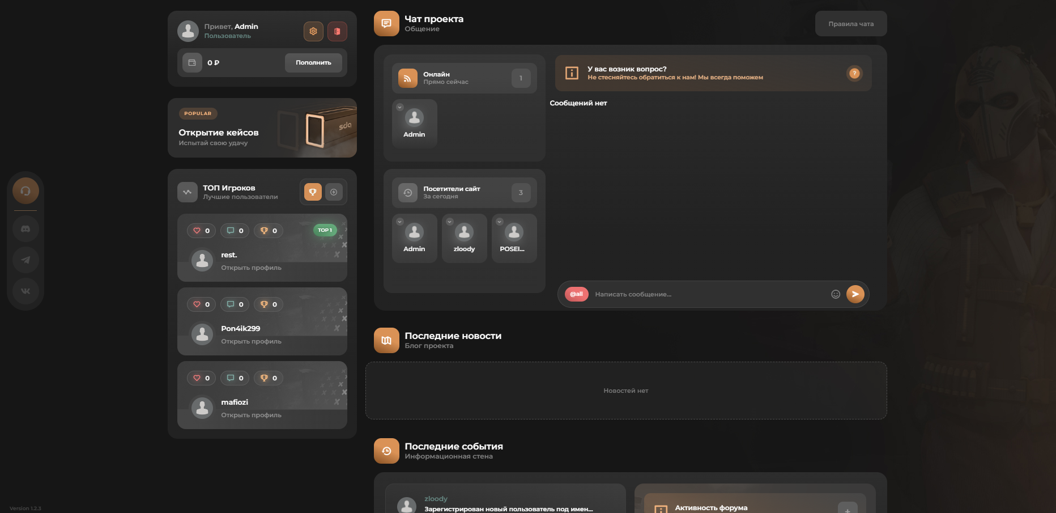Click the orange question mark help icon
This screenshot has height=513, width=1056.
[854, 73]
